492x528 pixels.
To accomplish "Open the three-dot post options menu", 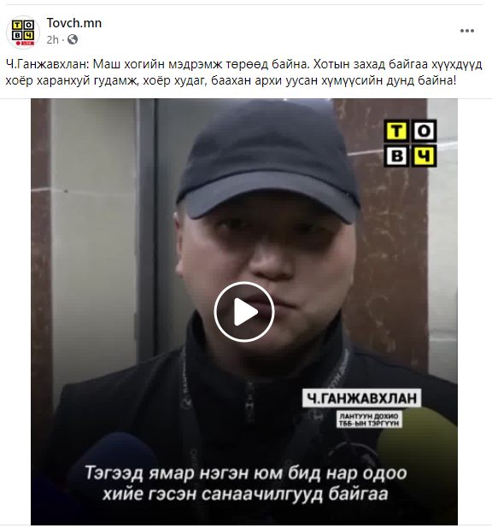I will pos(467,31).
